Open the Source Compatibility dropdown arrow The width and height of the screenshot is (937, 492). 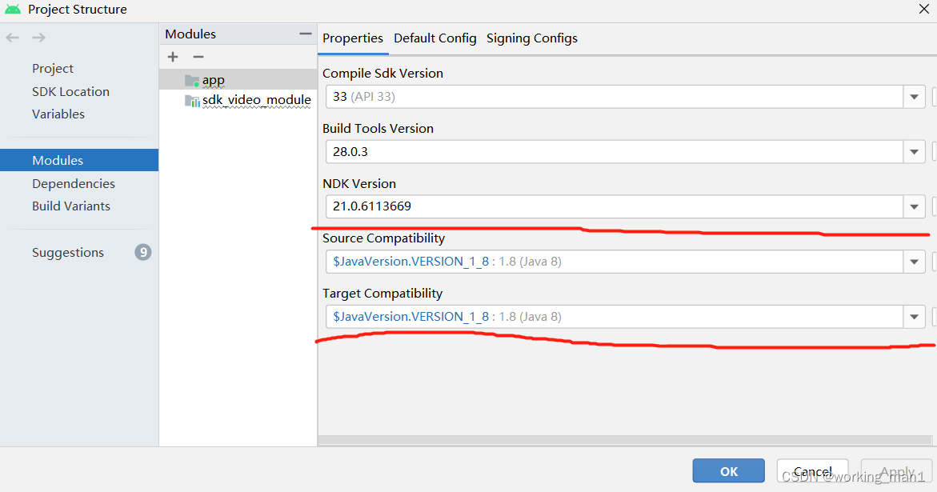click(x=915, y=262)
